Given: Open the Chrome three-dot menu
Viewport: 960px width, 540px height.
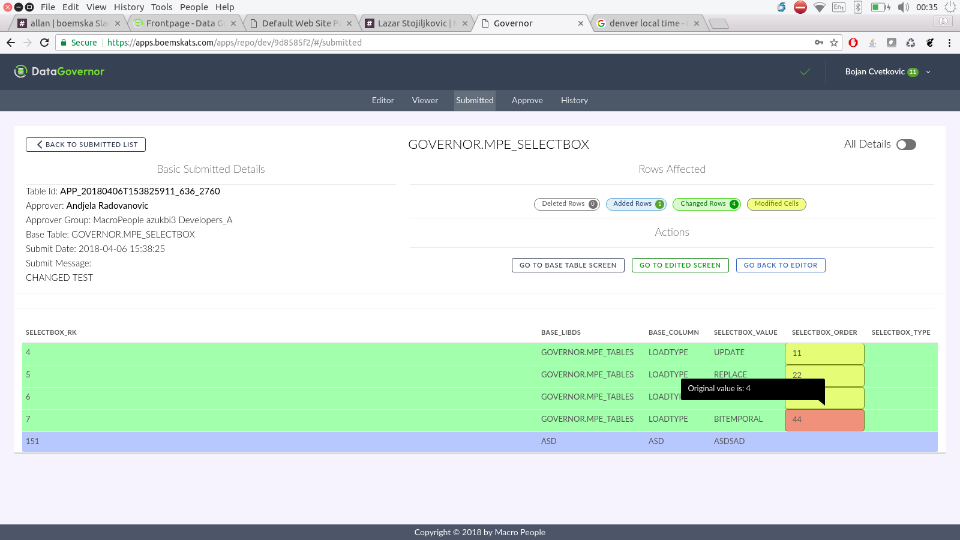Looking at the screenshot, I should (x=949, y=43).
